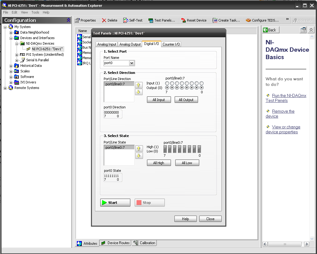The width and height of the screenshot is (317, 254).
Task: Select the Serial & Parallel icon
Action: [x=23, y=60]
